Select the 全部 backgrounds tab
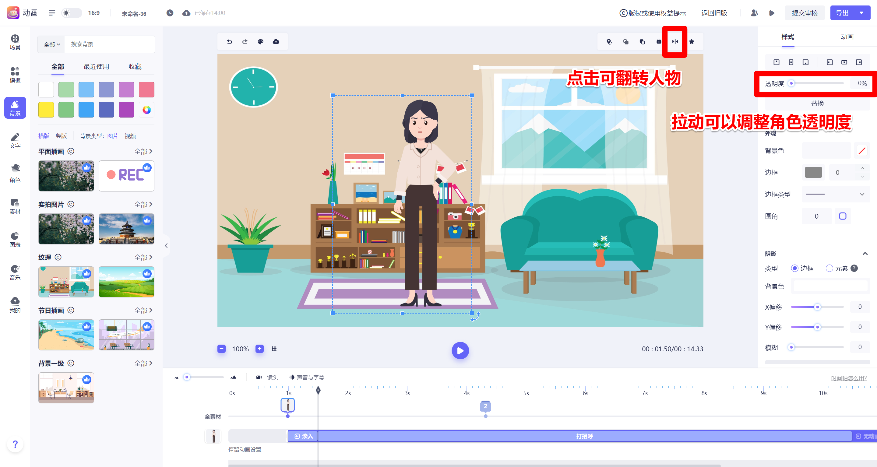The image size is (877, 467). [x=58, y=67]
